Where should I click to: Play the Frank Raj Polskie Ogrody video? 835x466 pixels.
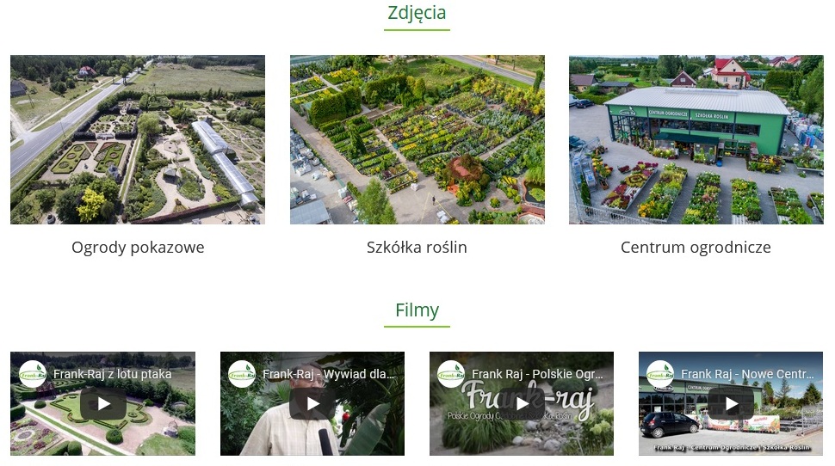522,404
